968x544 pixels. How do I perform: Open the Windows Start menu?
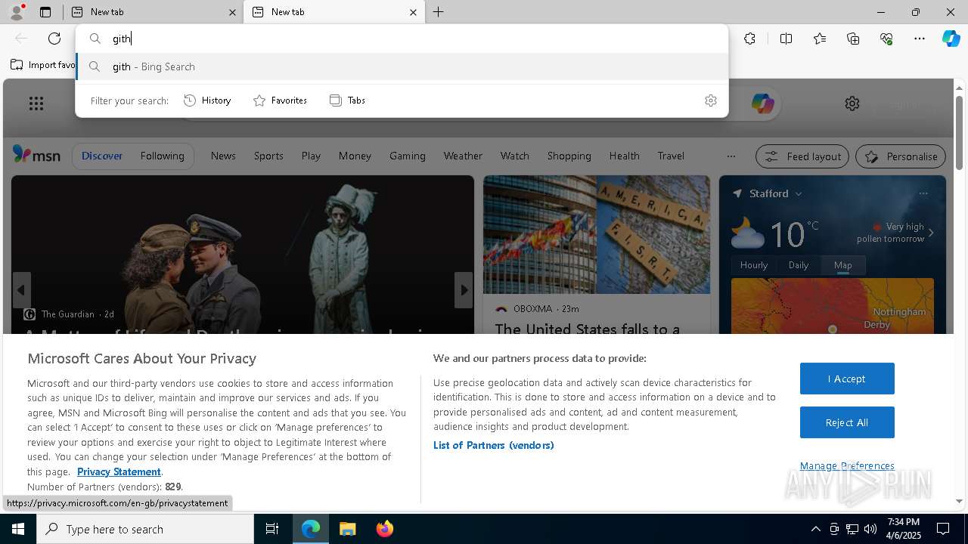(x=18, y=529)
